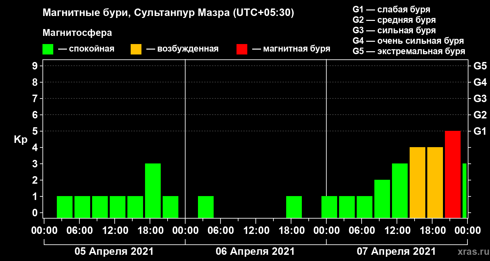The image size is (490, 261).
Task: Click the right axis label 'G2'
Action: pos(480,115)
